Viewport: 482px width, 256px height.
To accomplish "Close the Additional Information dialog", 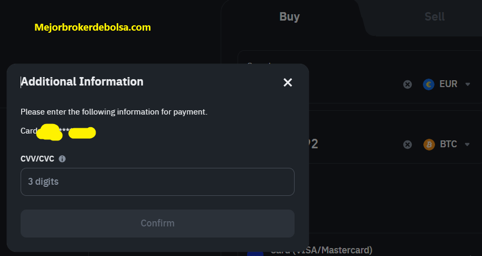I will pos(288,82).
